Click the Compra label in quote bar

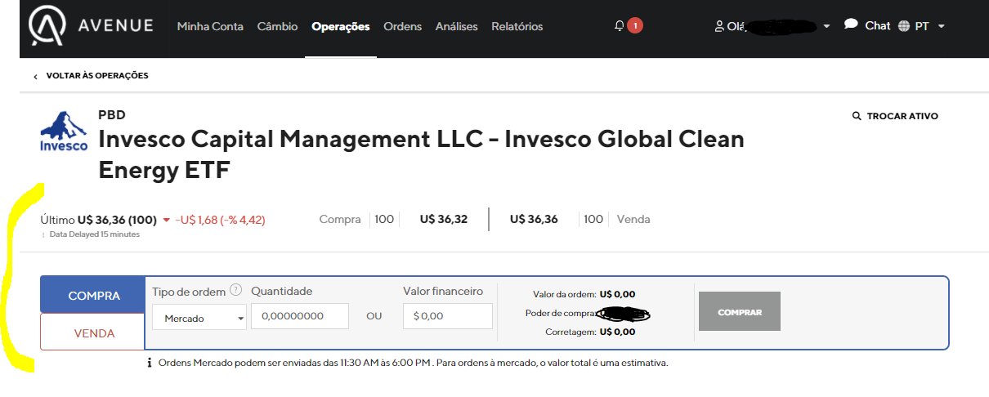pyautogui.click(x=340, y=219)
